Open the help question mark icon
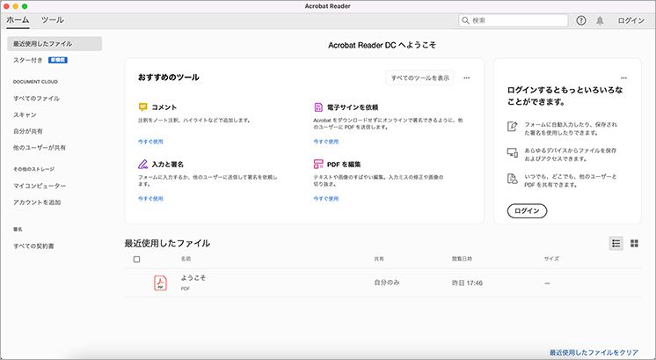Screen dimensions: 656x360 coord(580,20)
